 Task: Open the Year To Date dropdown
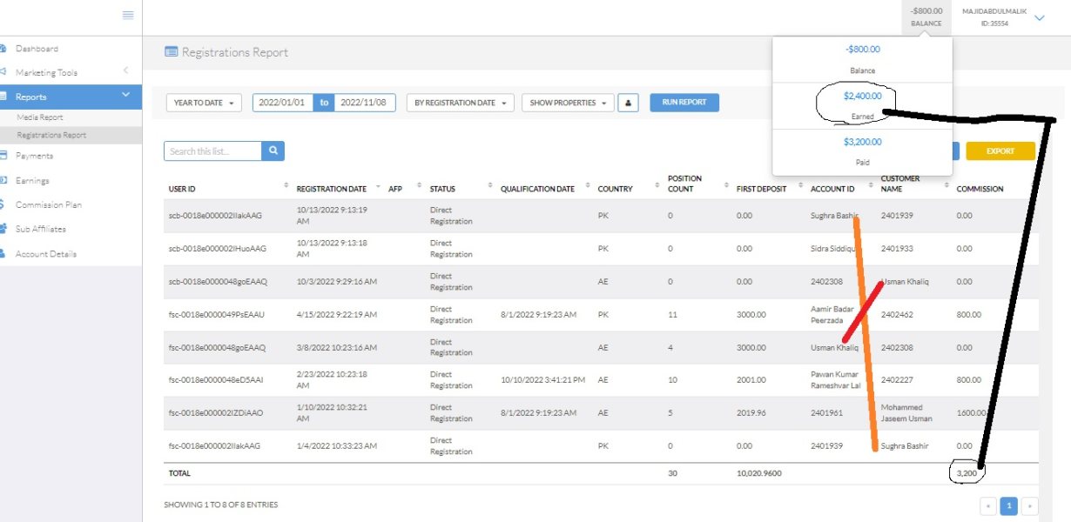pyautogui.click(x=204, y=103)
